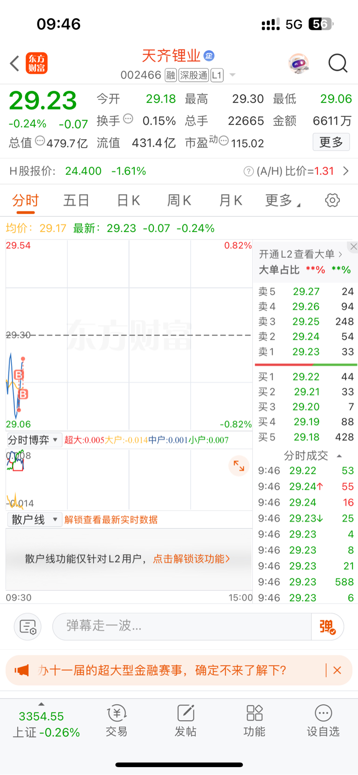This screenshot has height=775, width=358.
Task: Tap 点击解锁该功能 link
Action: point(192,559)
